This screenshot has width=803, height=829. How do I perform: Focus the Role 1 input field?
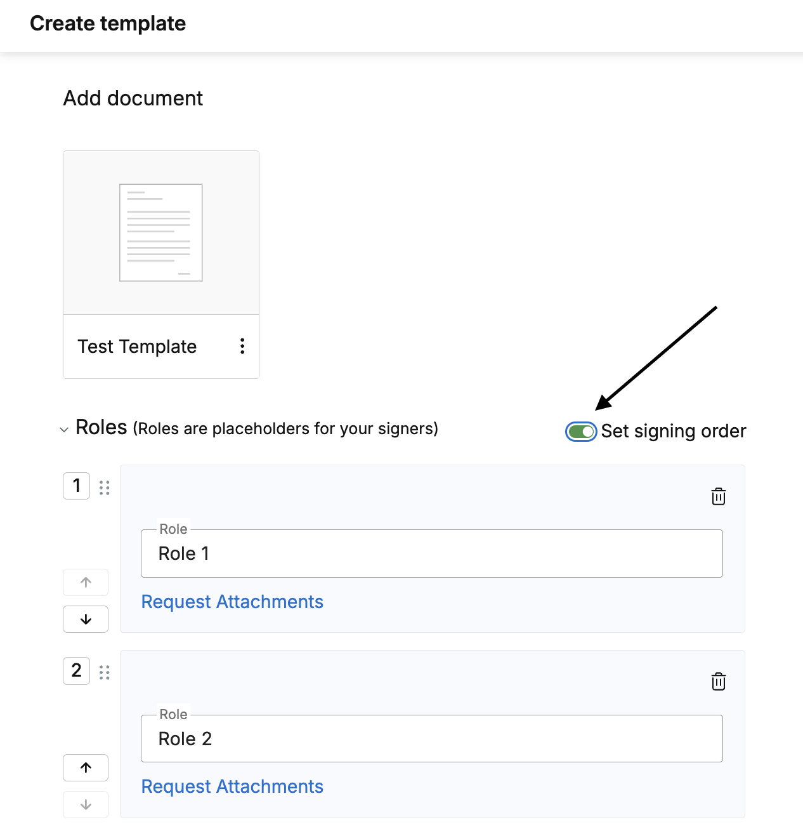(x=432, y=554)
